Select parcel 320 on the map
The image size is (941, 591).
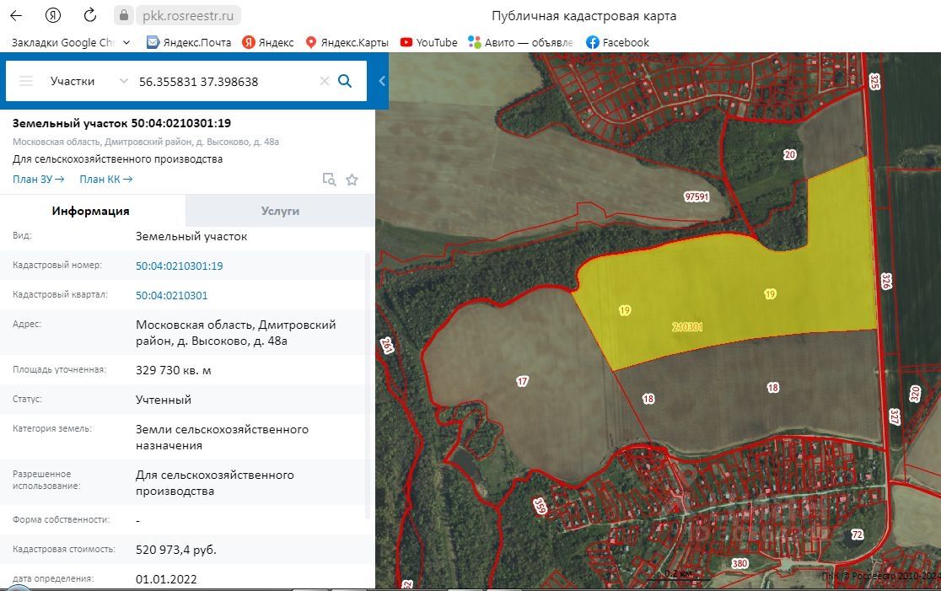(915, 395)
